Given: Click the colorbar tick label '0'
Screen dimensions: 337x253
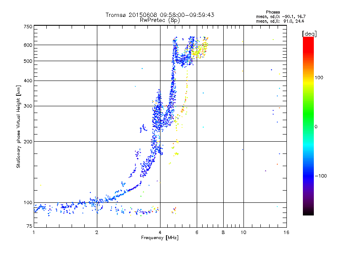Looking at the screenshot, I should click(316, 127).
